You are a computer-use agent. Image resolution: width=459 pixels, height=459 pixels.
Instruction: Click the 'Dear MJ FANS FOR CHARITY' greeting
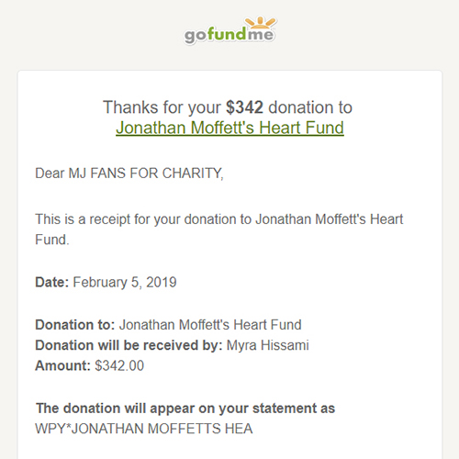(129, 174)
